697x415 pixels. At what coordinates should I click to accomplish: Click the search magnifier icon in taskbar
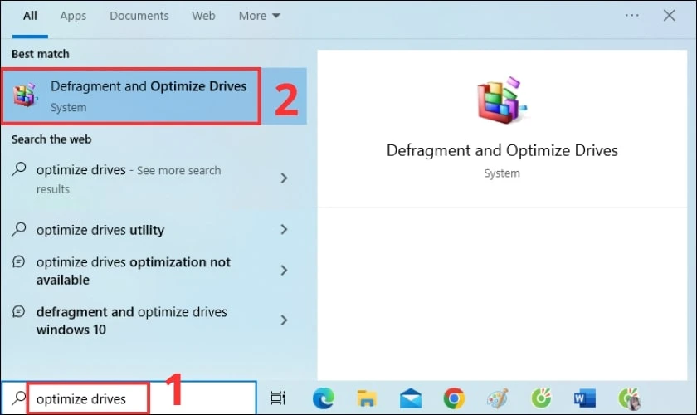point(18,398)
